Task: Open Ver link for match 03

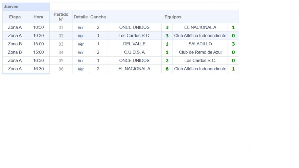Action: point(80,44)
